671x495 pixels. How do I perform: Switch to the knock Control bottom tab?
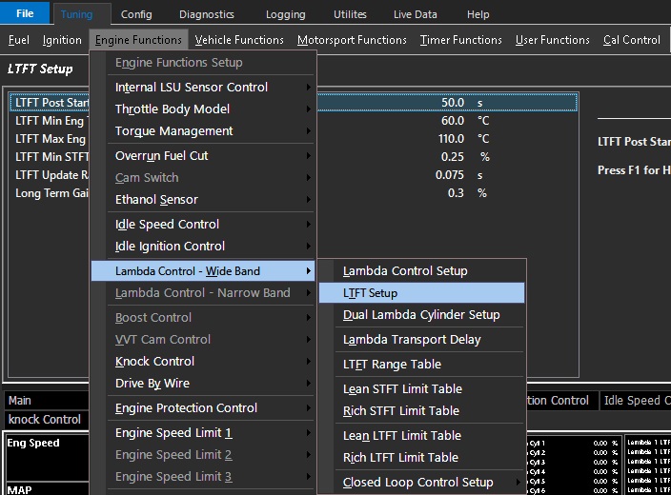tap(46, 420)
